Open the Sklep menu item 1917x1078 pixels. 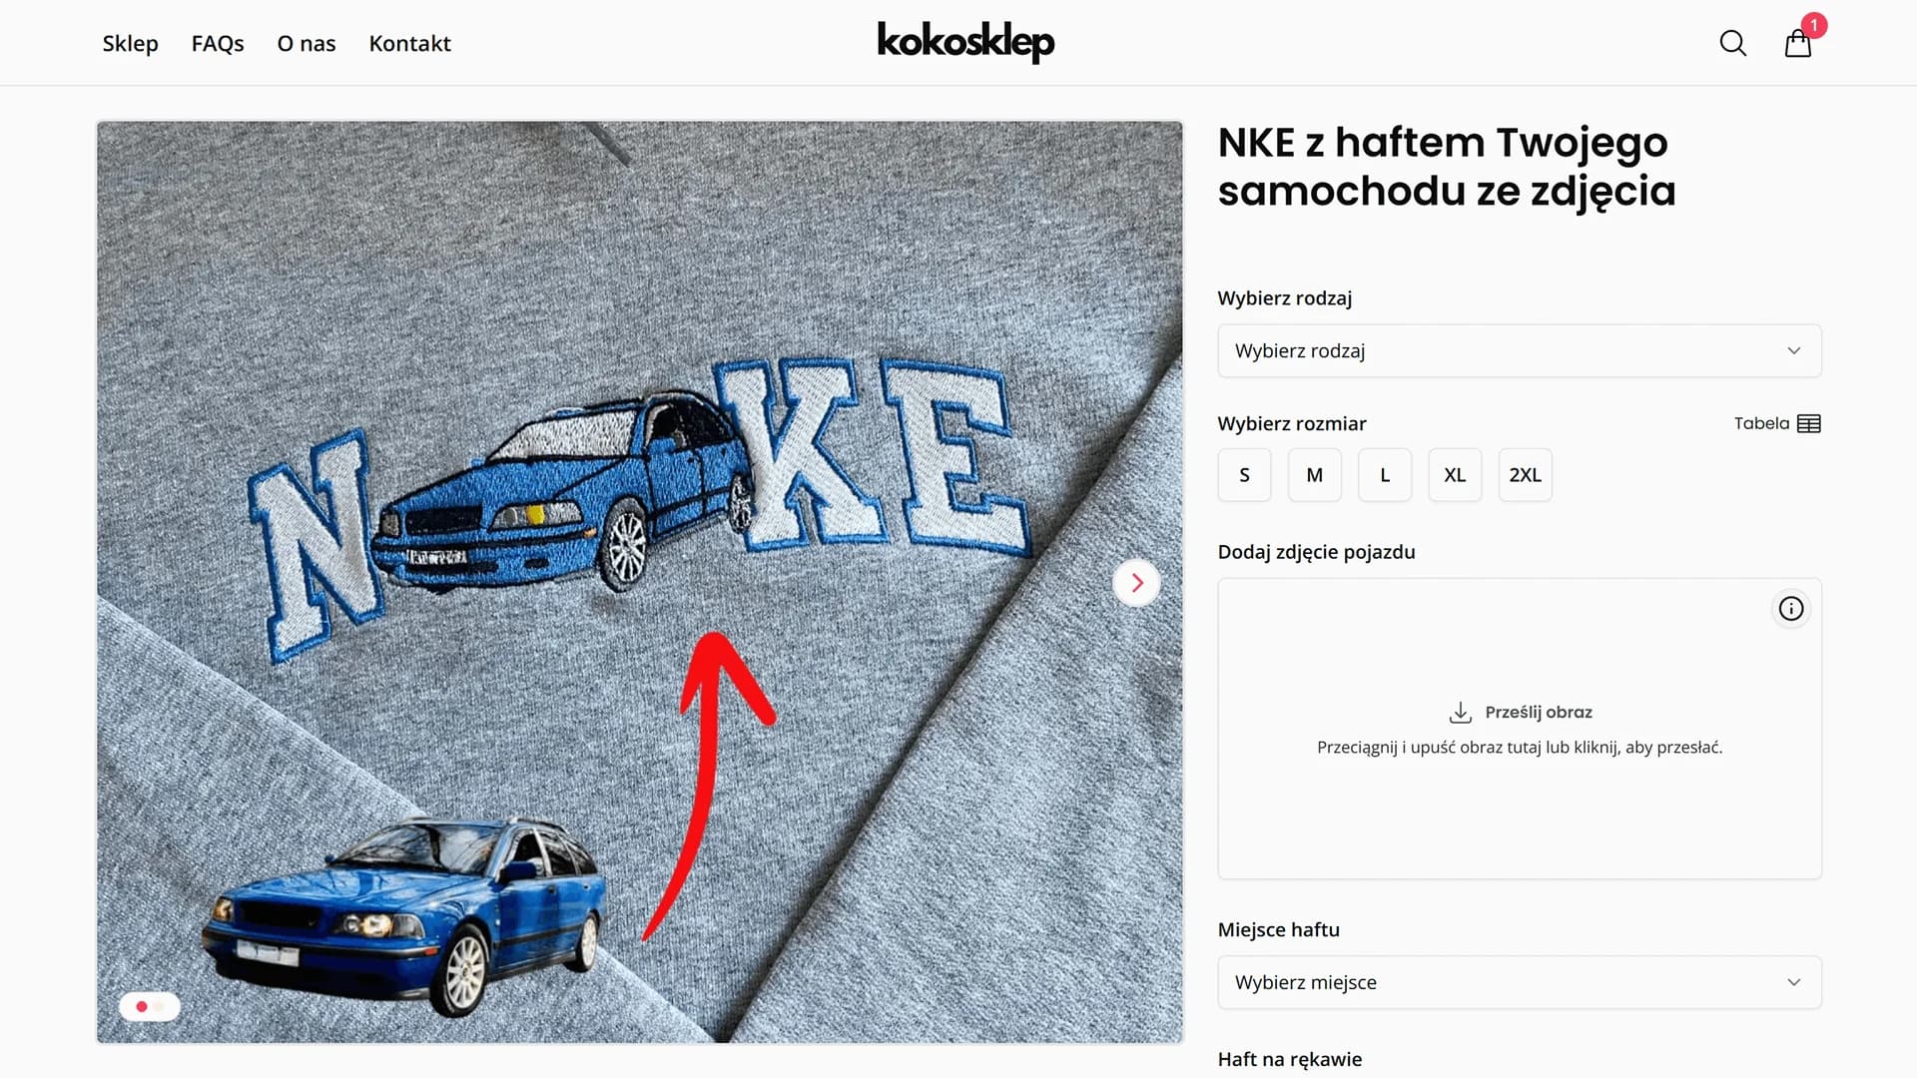pos(130,44)
